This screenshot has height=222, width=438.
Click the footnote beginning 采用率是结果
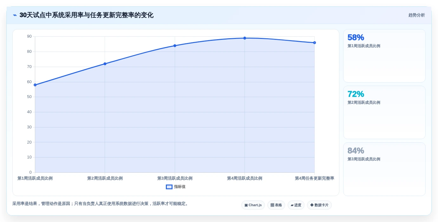click(x=101, y=204)
